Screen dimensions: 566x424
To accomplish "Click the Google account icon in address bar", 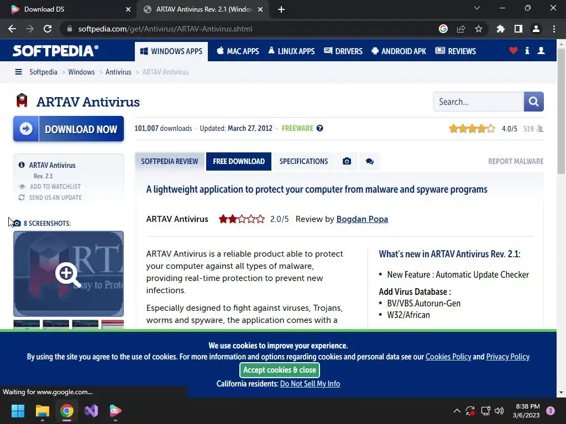I will 443,29.
